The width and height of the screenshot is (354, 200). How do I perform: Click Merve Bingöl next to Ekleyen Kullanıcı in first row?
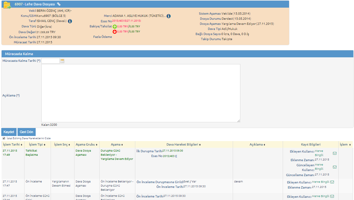(319, 153)
